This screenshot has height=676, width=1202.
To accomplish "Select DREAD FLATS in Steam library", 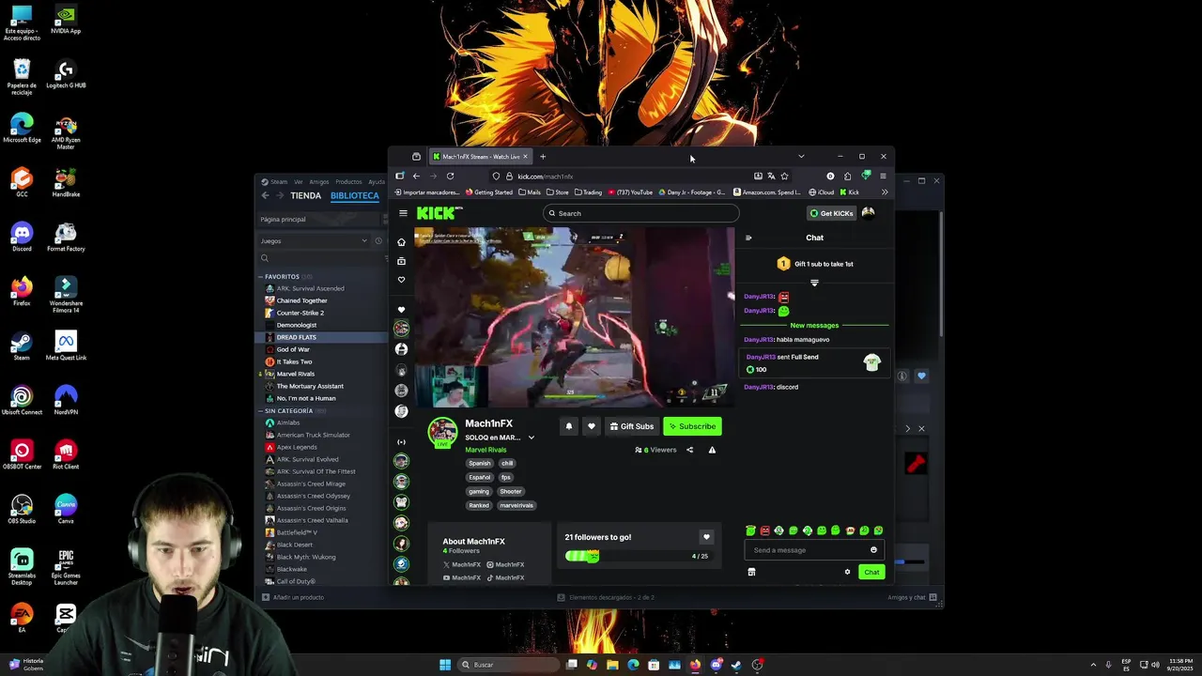I will 321,337.
